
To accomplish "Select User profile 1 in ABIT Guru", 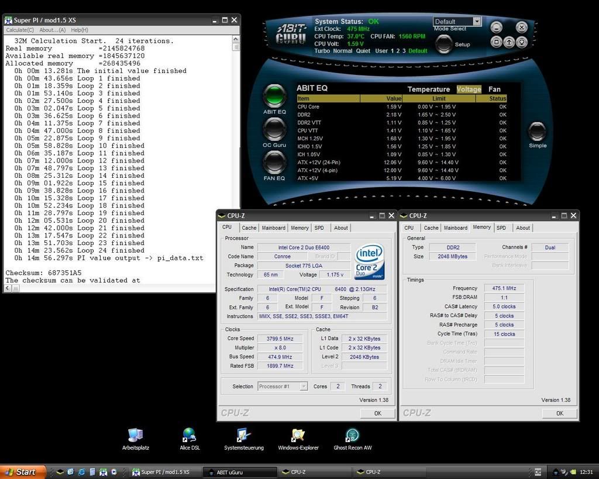I will (x=392, y=51).
